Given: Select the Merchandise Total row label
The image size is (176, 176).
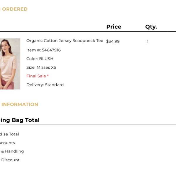Looking at the screenshot, I should pos(9,134).
